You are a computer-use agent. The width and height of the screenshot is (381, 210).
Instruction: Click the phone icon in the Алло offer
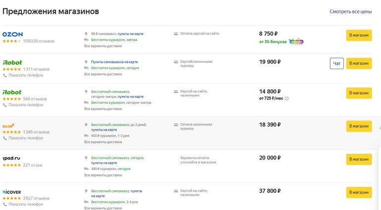click(x=5, y=138)
